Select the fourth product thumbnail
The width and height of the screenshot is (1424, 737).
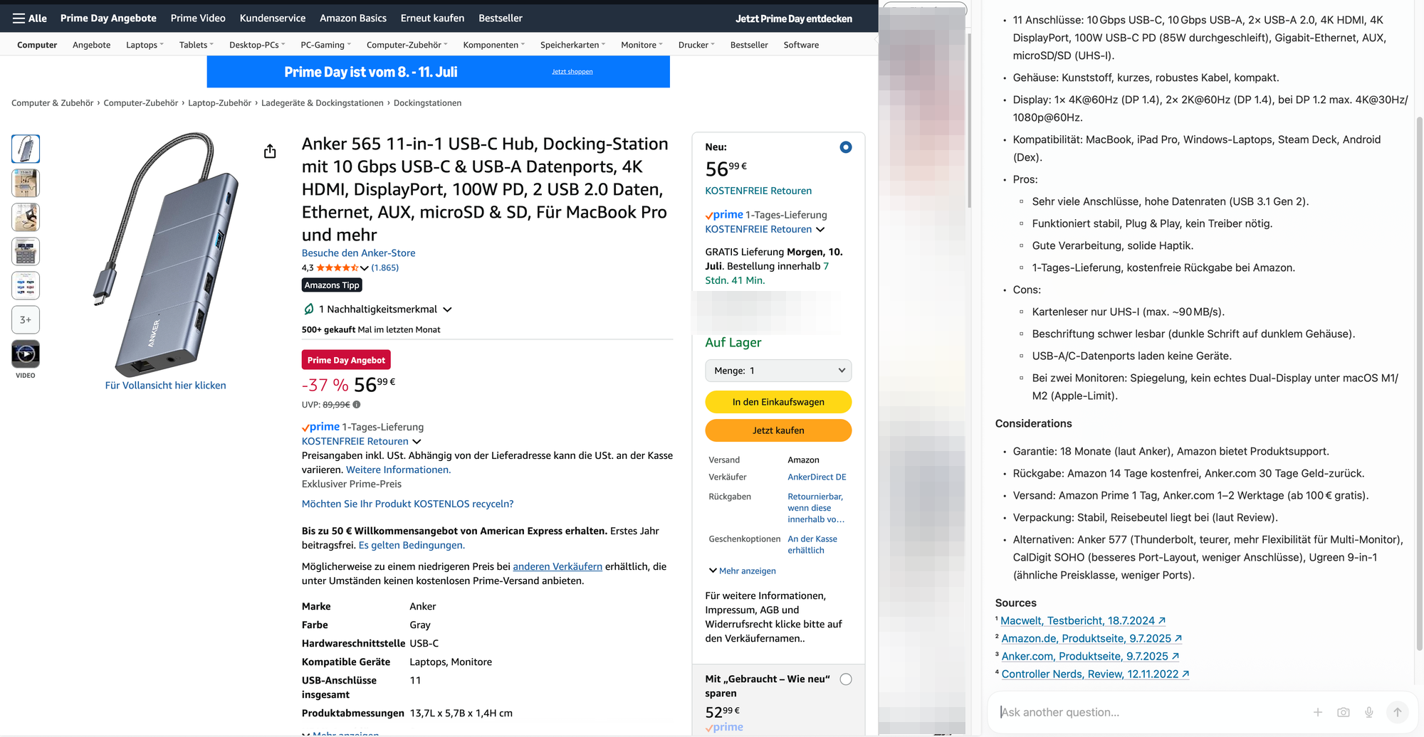[x=26, y=251]
